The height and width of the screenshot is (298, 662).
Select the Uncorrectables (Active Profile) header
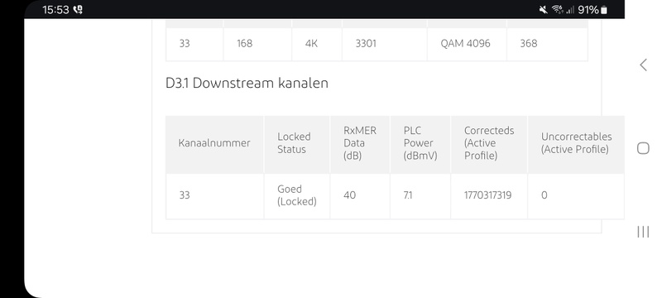pos(576,143)
